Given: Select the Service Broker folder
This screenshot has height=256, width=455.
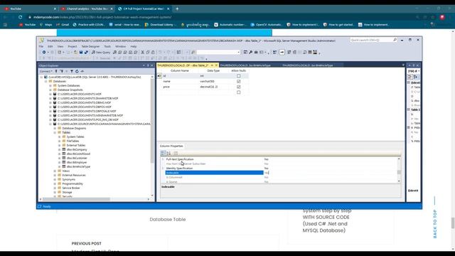Looking at the screenshot, I should (71, 188).
